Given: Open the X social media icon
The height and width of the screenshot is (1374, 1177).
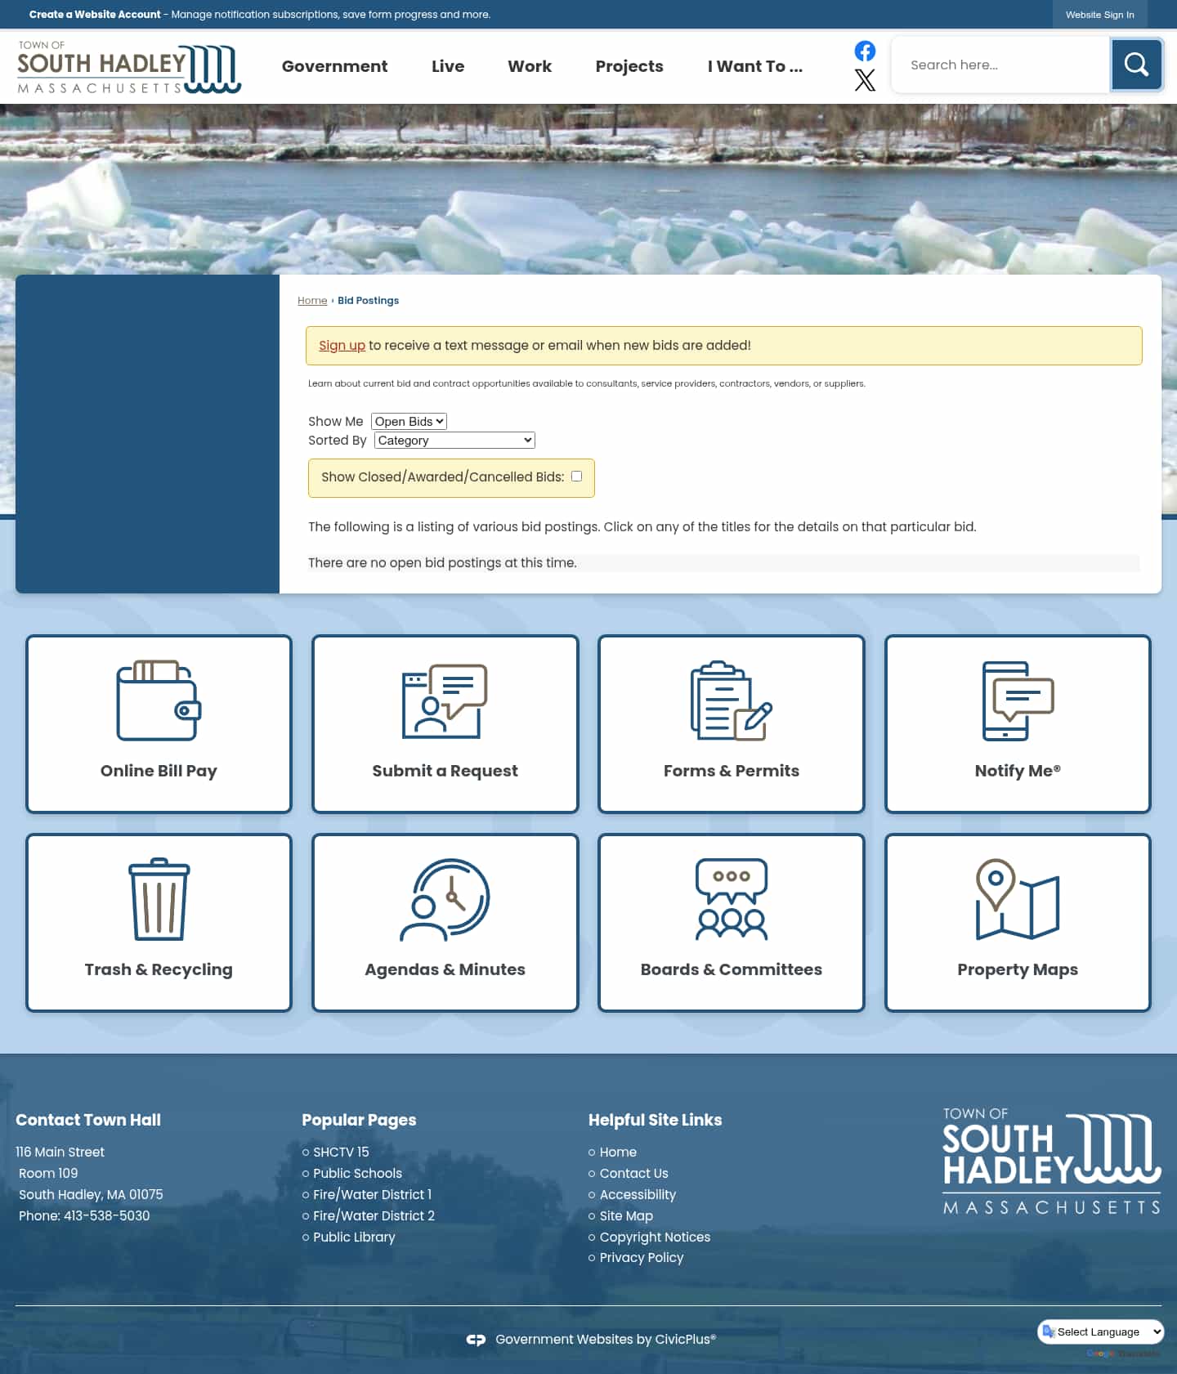Looking at the screenshot, I should (865, 80).
